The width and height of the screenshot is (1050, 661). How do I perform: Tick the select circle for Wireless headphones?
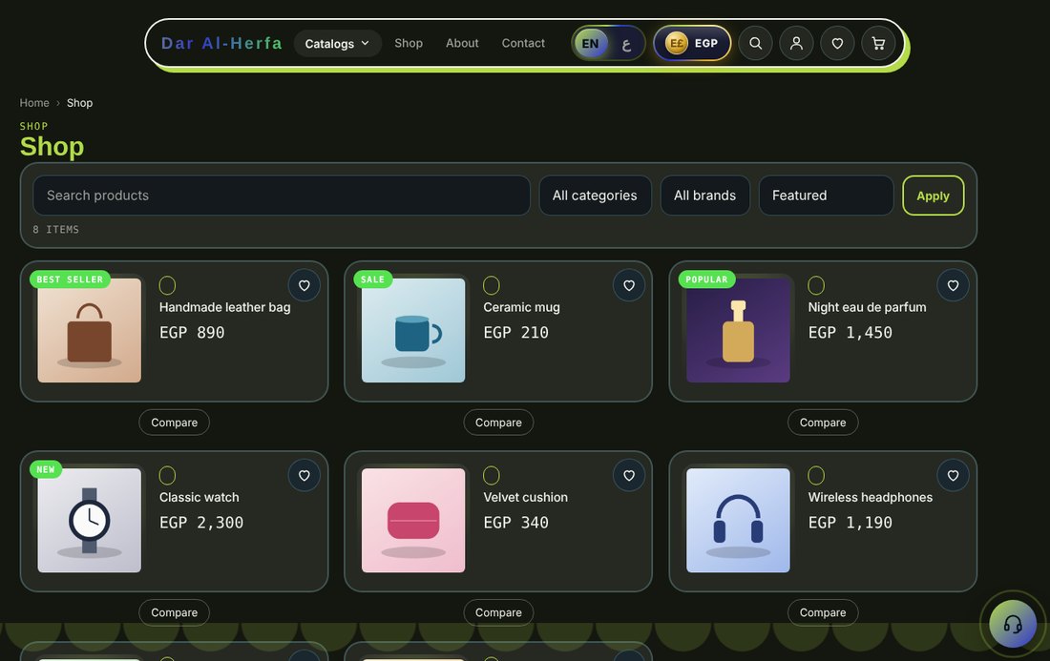click(816, 476)
